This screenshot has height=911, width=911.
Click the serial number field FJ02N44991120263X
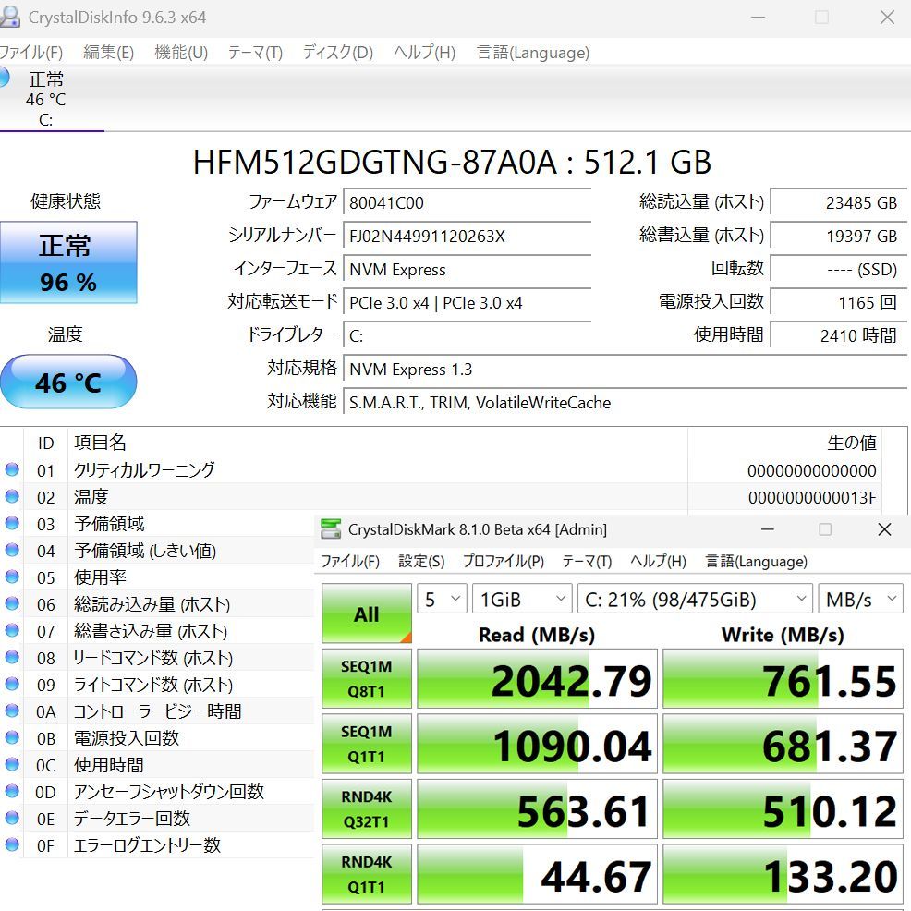468,236
